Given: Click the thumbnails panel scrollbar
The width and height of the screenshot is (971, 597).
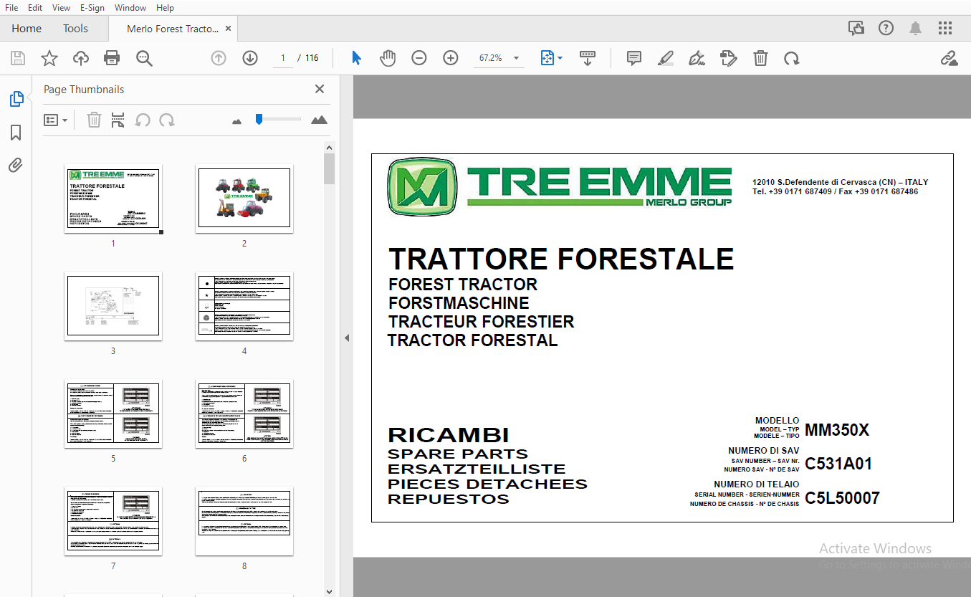Looking at the screenshot, I should pos(329,169).
